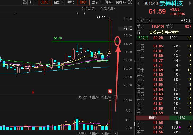This screenshot has width=193, height=135.
Task: Click the +18.53% change percentage
Action: (177, 14)
